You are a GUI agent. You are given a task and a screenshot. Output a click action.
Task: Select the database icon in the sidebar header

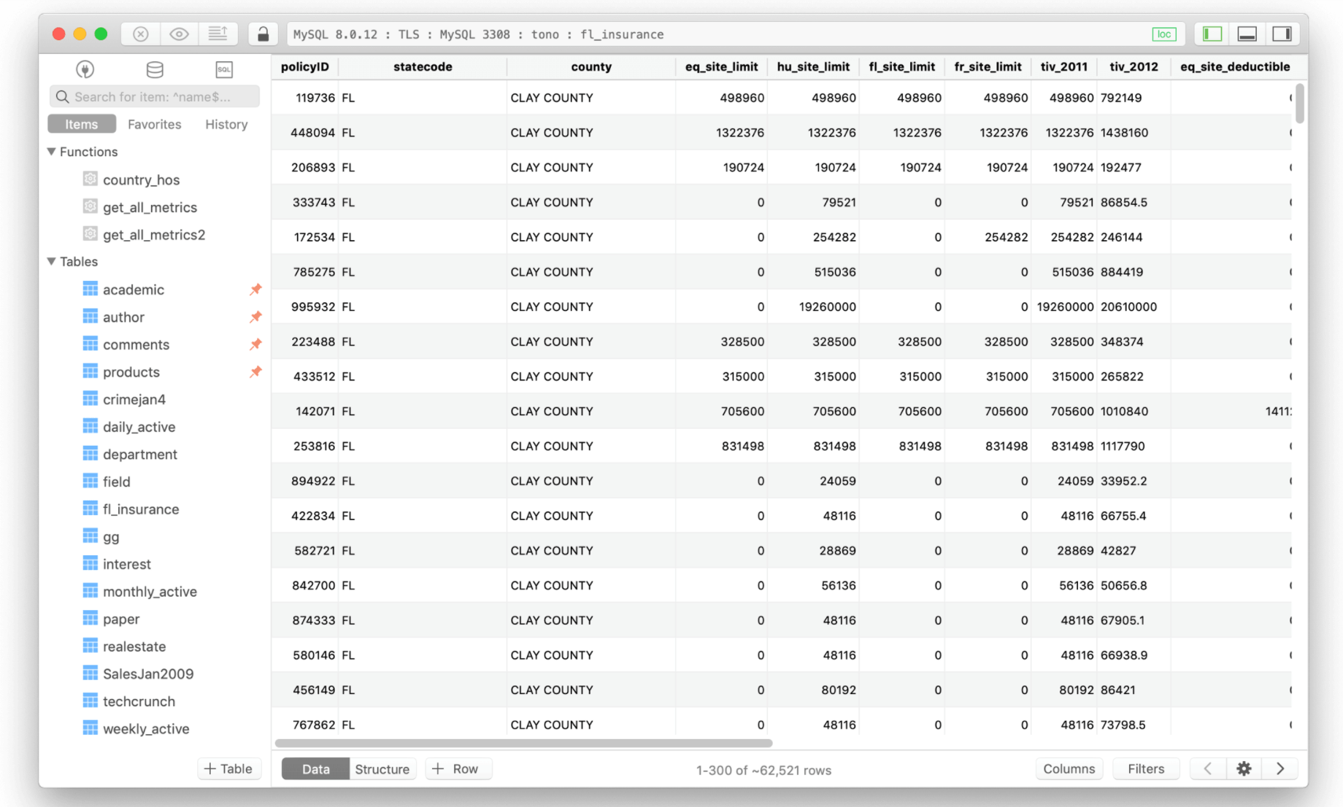point(154,69)
